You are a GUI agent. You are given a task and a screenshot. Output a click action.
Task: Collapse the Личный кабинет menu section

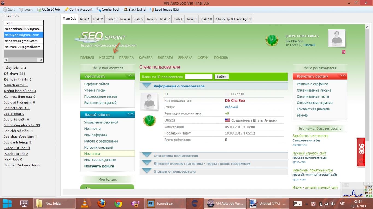(x=130, y=114)
